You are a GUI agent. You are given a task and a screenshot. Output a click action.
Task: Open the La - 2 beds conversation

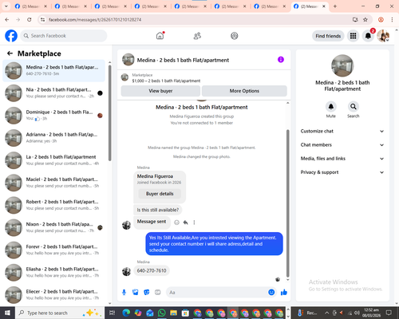click(53, 160)
